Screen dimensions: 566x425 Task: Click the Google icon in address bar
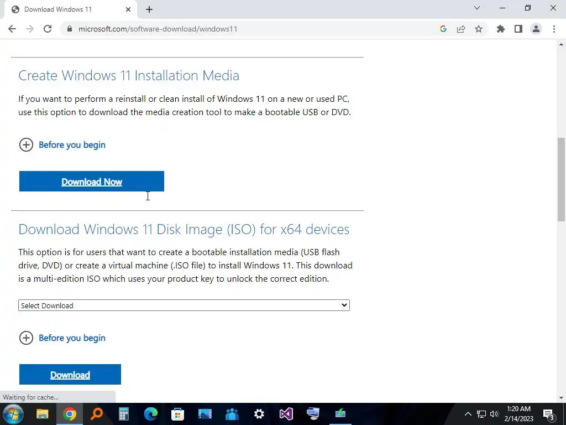(x=443, y=29)
